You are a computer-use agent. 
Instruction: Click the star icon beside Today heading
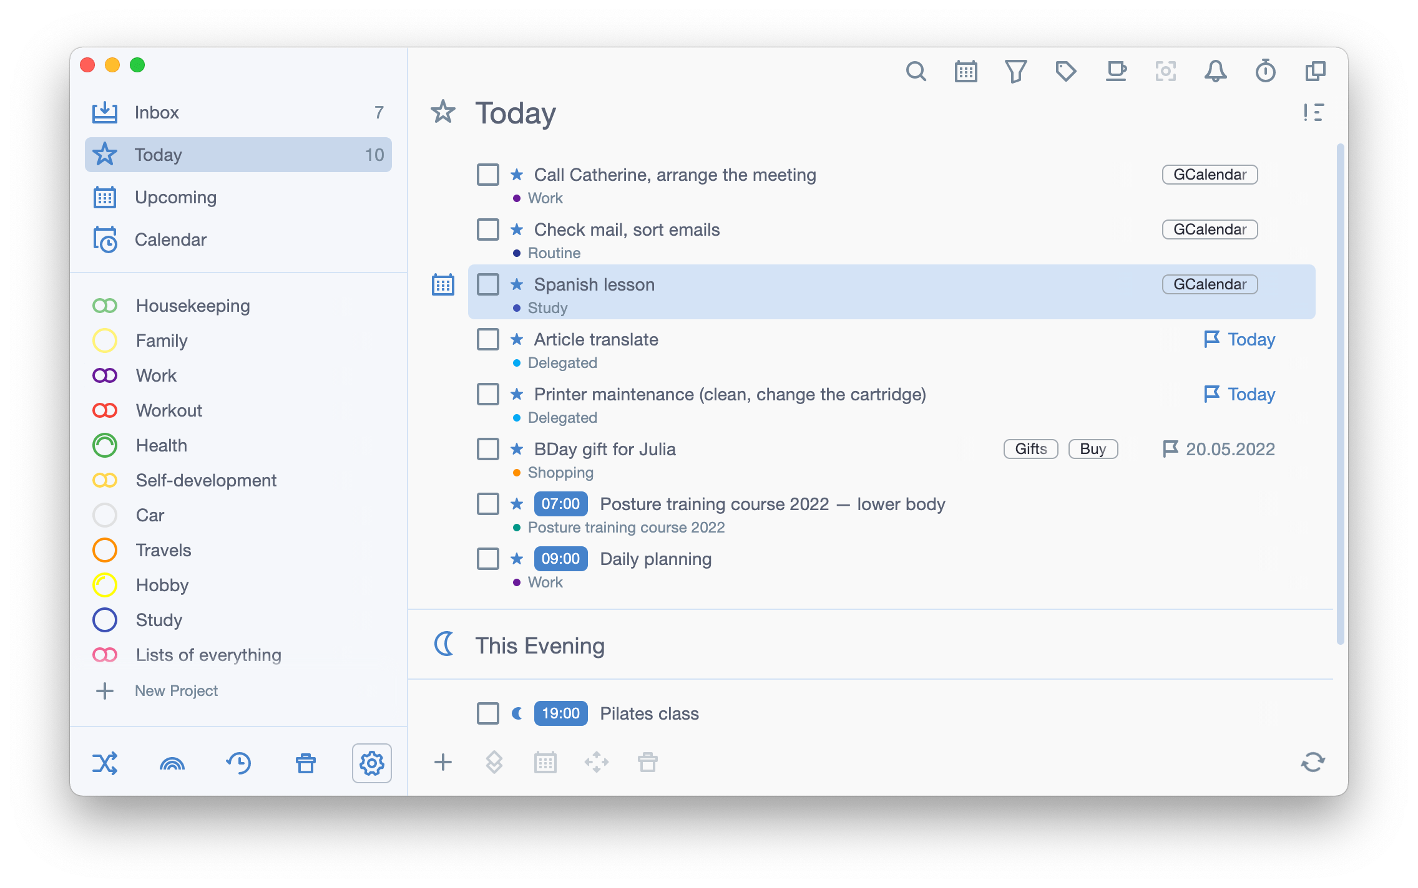(x=443, y=112)
